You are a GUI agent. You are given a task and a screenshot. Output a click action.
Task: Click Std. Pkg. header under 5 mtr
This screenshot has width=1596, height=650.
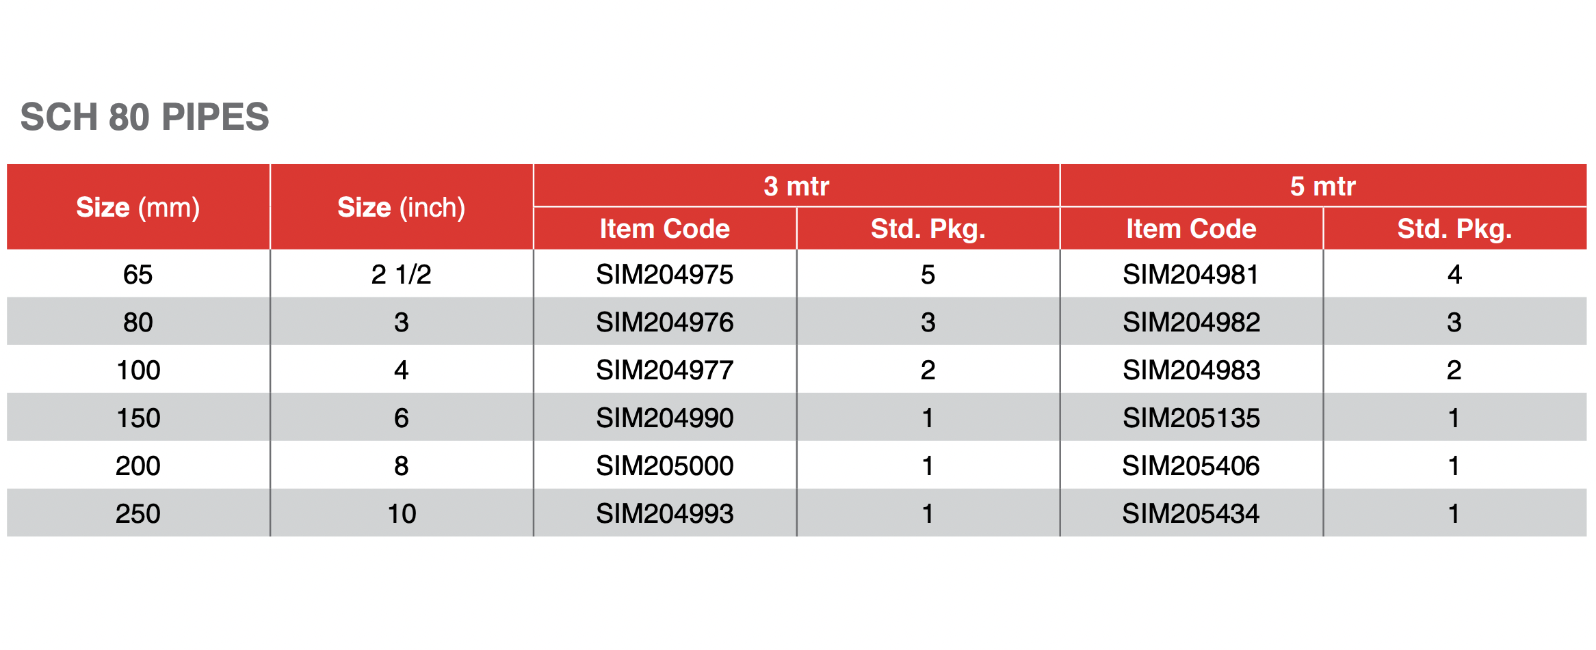point(1454,229)
